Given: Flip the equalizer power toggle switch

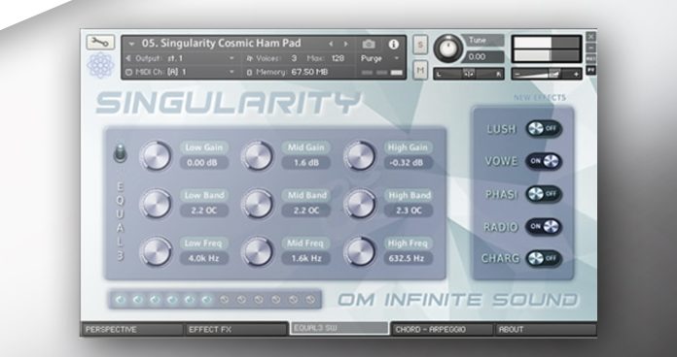Looking at the screenshot, I should [x=120, y=153].
